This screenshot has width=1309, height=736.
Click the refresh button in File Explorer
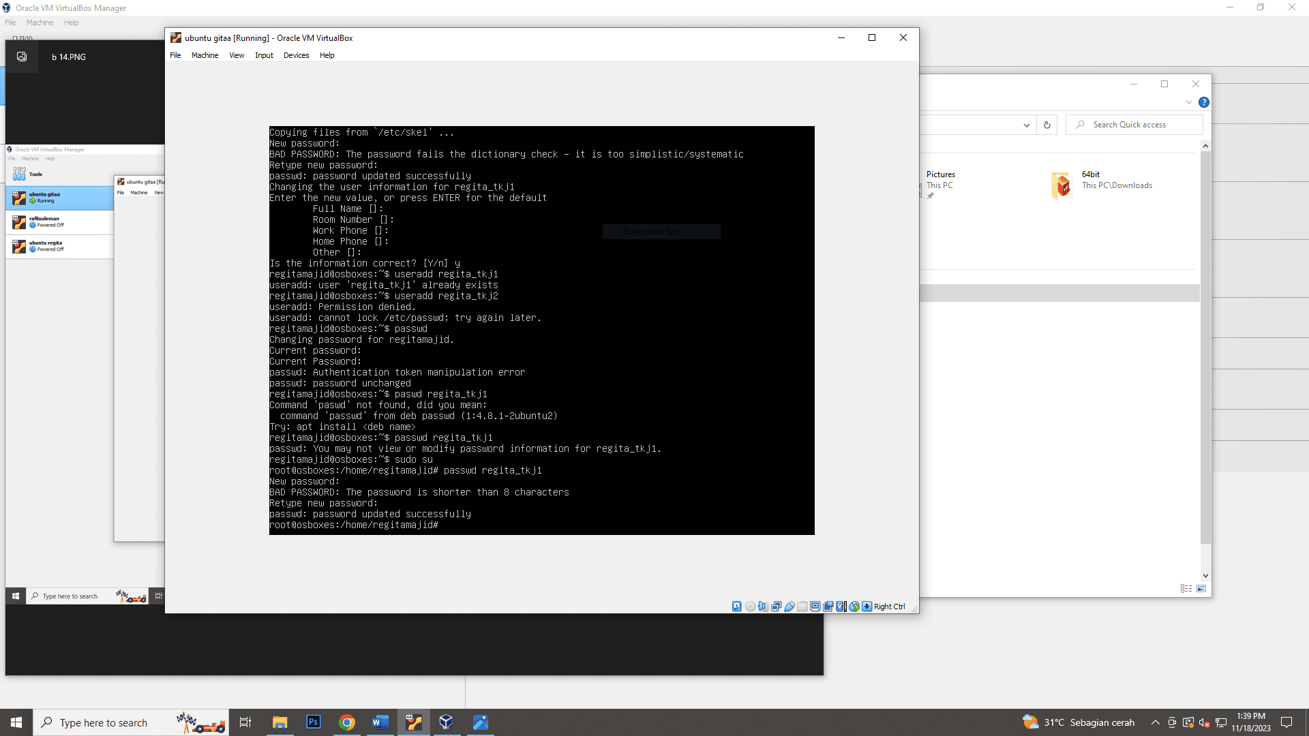point(1047,125)
